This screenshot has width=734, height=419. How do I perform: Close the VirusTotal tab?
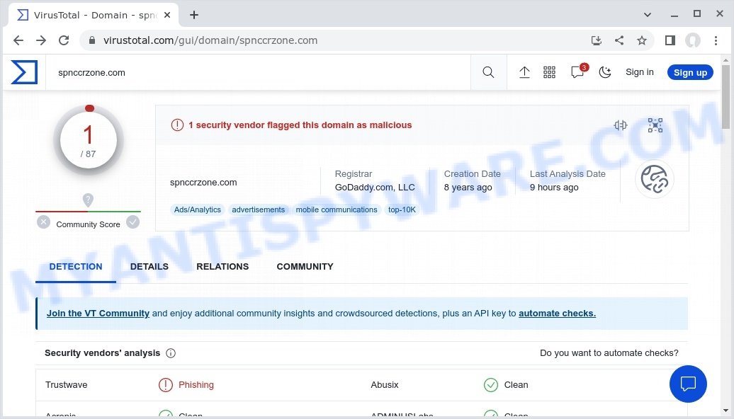tap(167, 15)
